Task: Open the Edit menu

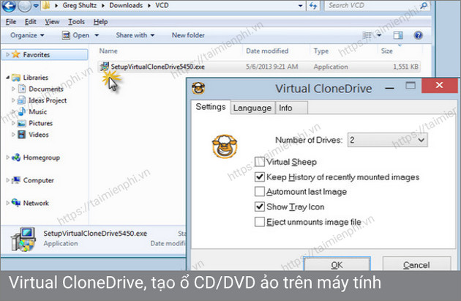Action: (30, 22)
